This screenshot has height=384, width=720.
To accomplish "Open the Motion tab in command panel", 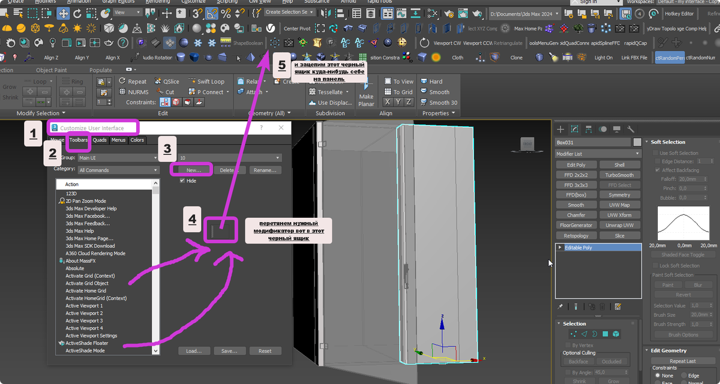I will coord(602,129).
